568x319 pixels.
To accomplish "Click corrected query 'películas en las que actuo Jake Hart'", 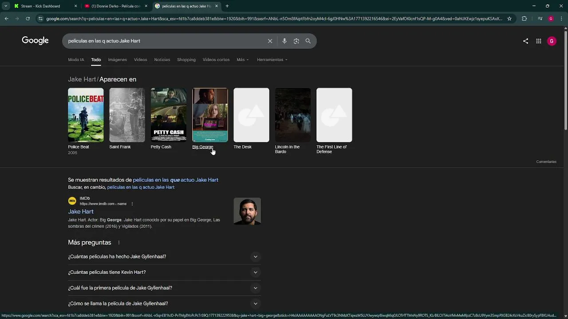I will (175, 180).
